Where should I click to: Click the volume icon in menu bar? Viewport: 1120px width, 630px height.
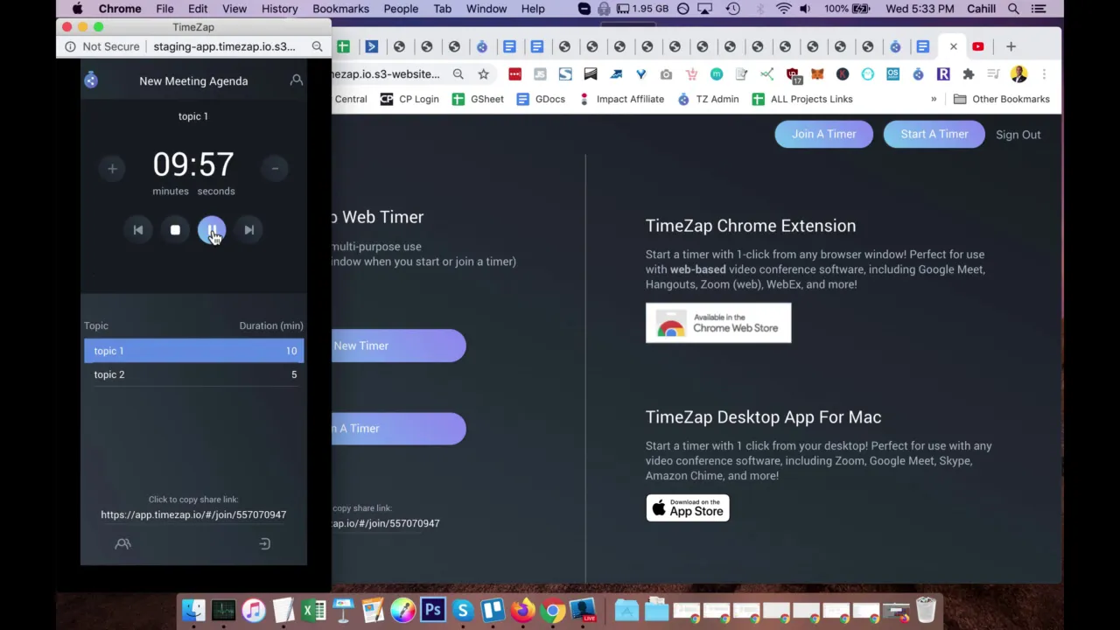pos(805,9)
